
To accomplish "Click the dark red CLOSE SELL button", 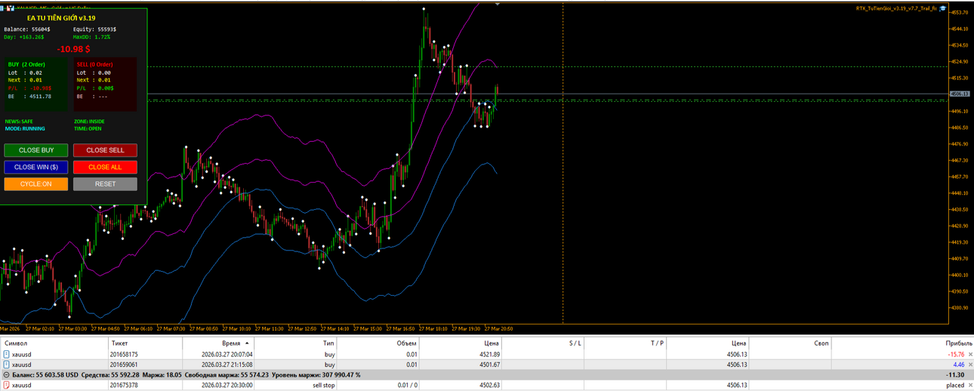I will [105, 150].
